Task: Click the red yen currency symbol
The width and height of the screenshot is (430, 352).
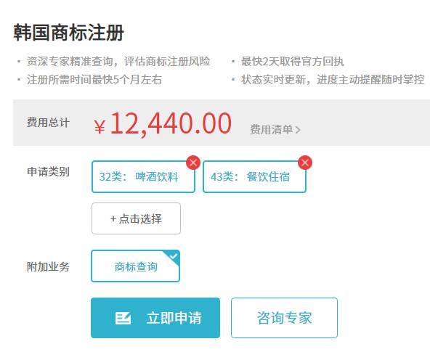Action: [x=100, y=126]
